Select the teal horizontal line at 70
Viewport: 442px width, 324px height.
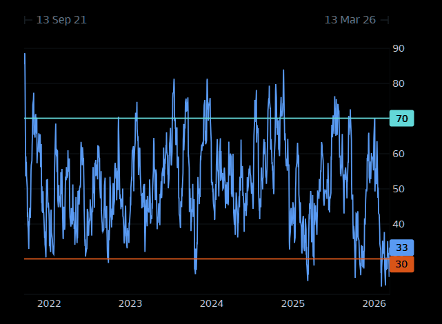click(207, 118)
